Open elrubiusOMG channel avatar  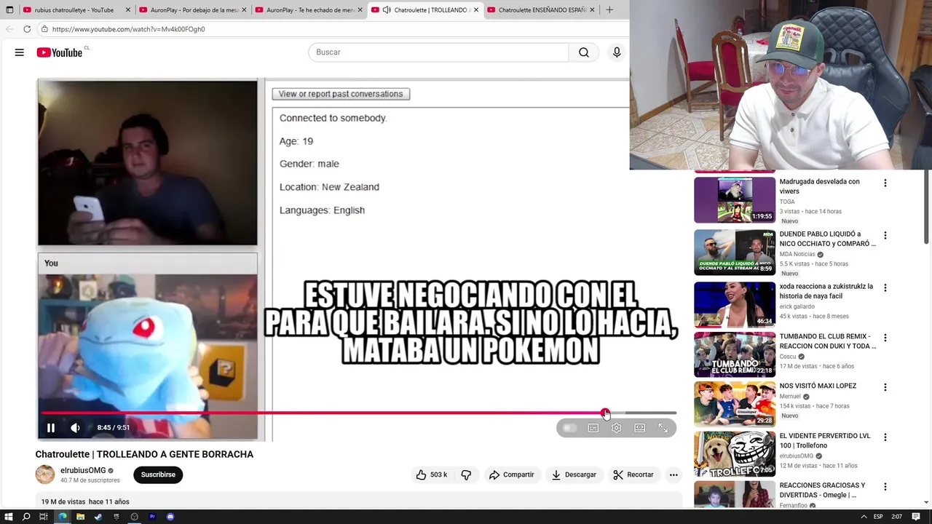[45, 475]
